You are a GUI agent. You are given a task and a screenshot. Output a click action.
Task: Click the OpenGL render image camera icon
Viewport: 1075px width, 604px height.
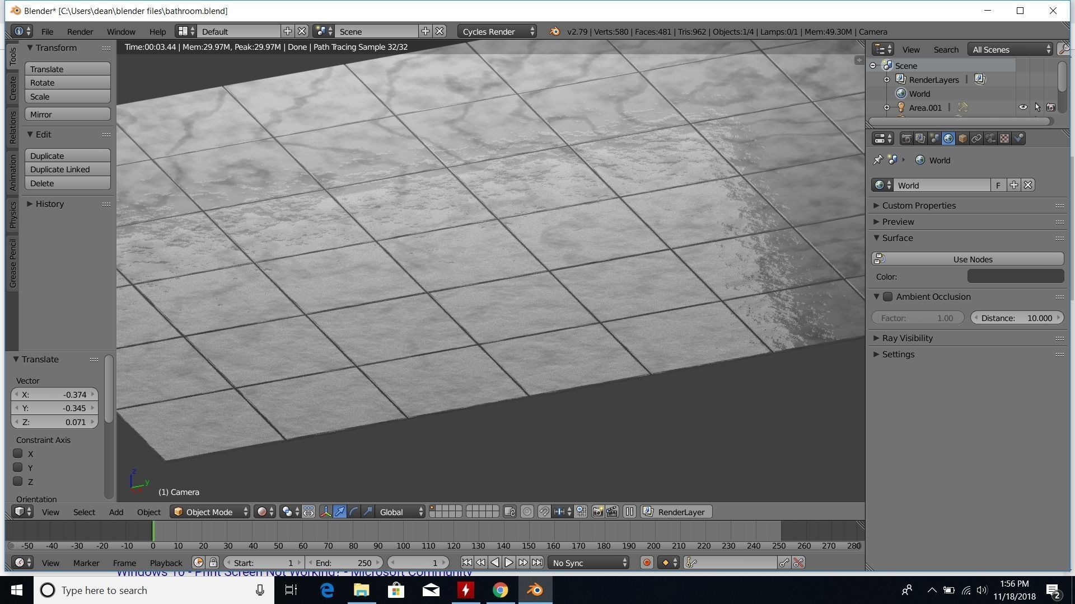[597, 512]
